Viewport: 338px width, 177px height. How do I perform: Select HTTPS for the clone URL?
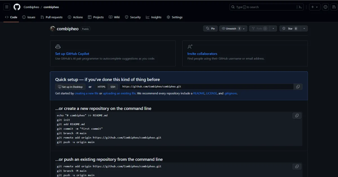(x=101, y=87)
